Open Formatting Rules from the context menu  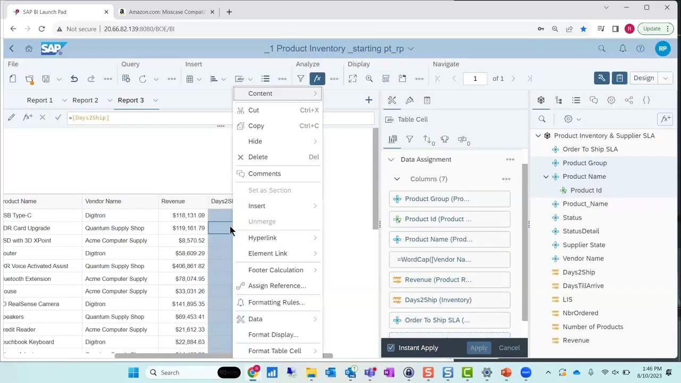tap(277, 302)
